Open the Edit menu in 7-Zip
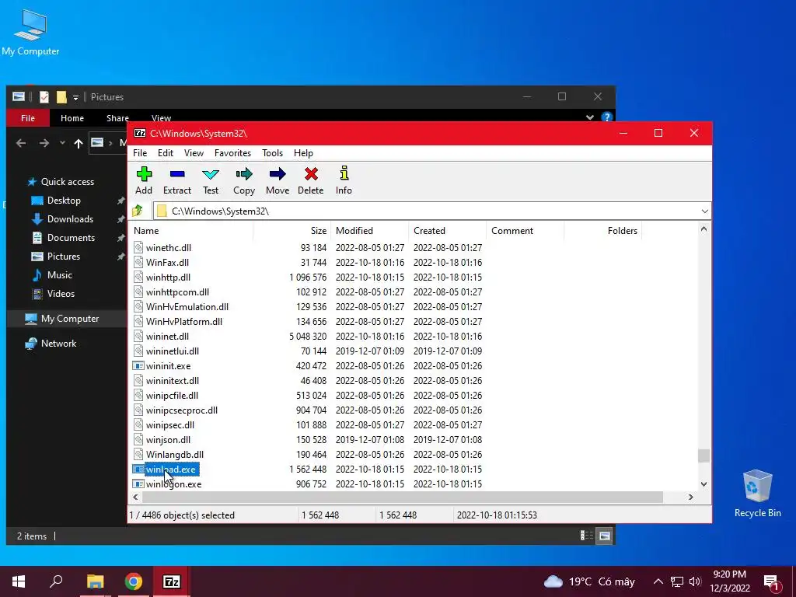 click(x=166, y=153)
